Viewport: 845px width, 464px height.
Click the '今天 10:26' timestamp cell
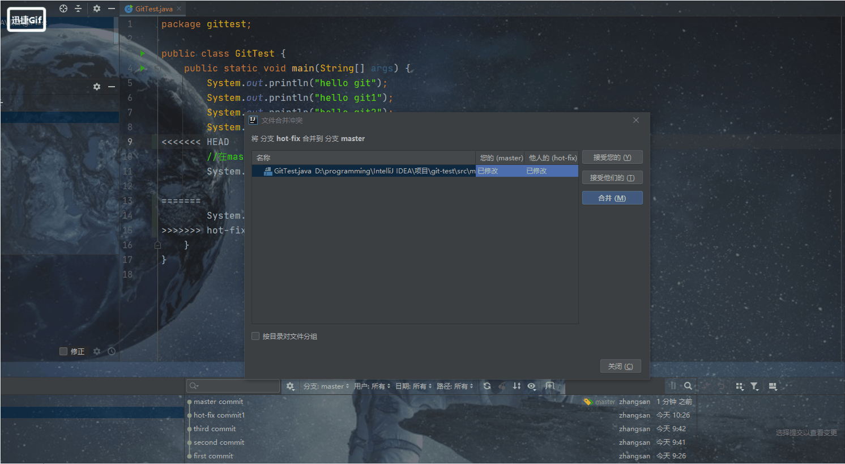pos(673,415)
